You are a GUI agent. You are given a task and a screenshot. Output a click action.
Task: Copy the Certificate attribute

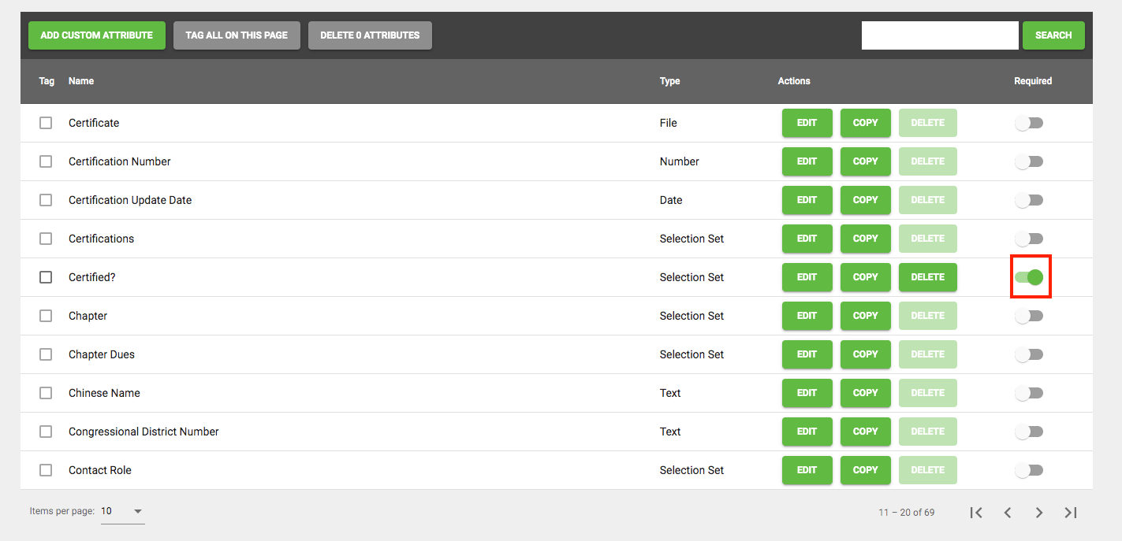866,123
